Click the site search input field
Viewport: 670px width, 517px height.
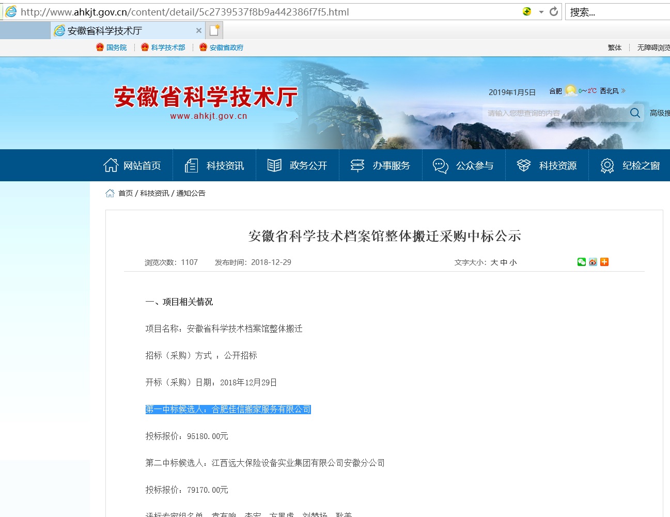point(555,113)
